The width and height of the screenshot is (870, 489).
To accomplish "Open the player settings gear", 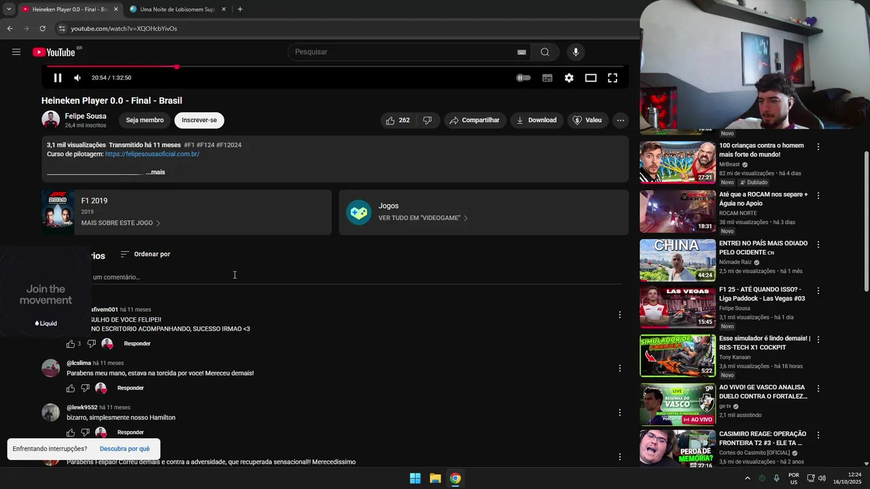I will click(x=569, y=78).
